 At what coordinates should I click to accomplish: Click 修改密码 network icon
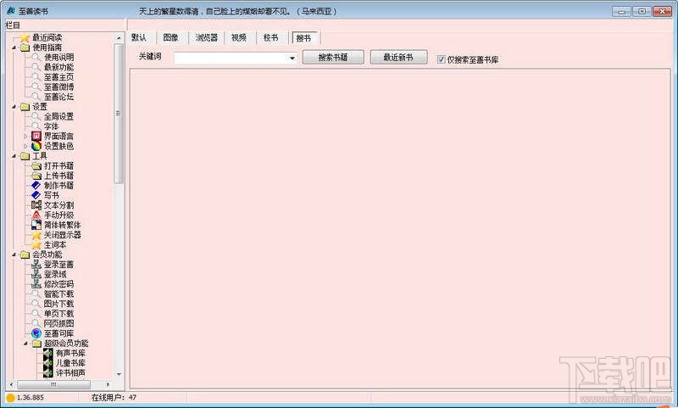coord(36,284)
